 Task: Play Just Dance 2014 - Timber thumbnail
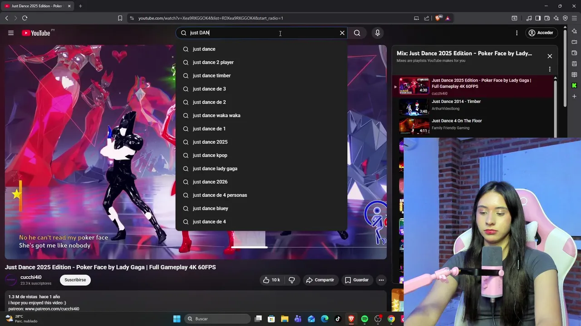pos(414,107)
